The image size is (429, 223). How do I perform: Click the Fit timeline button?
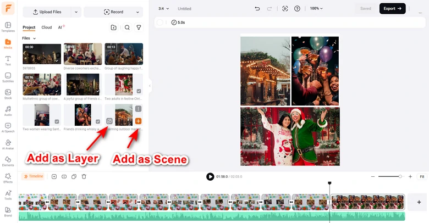pyautogui.click(x=422, y=176)
